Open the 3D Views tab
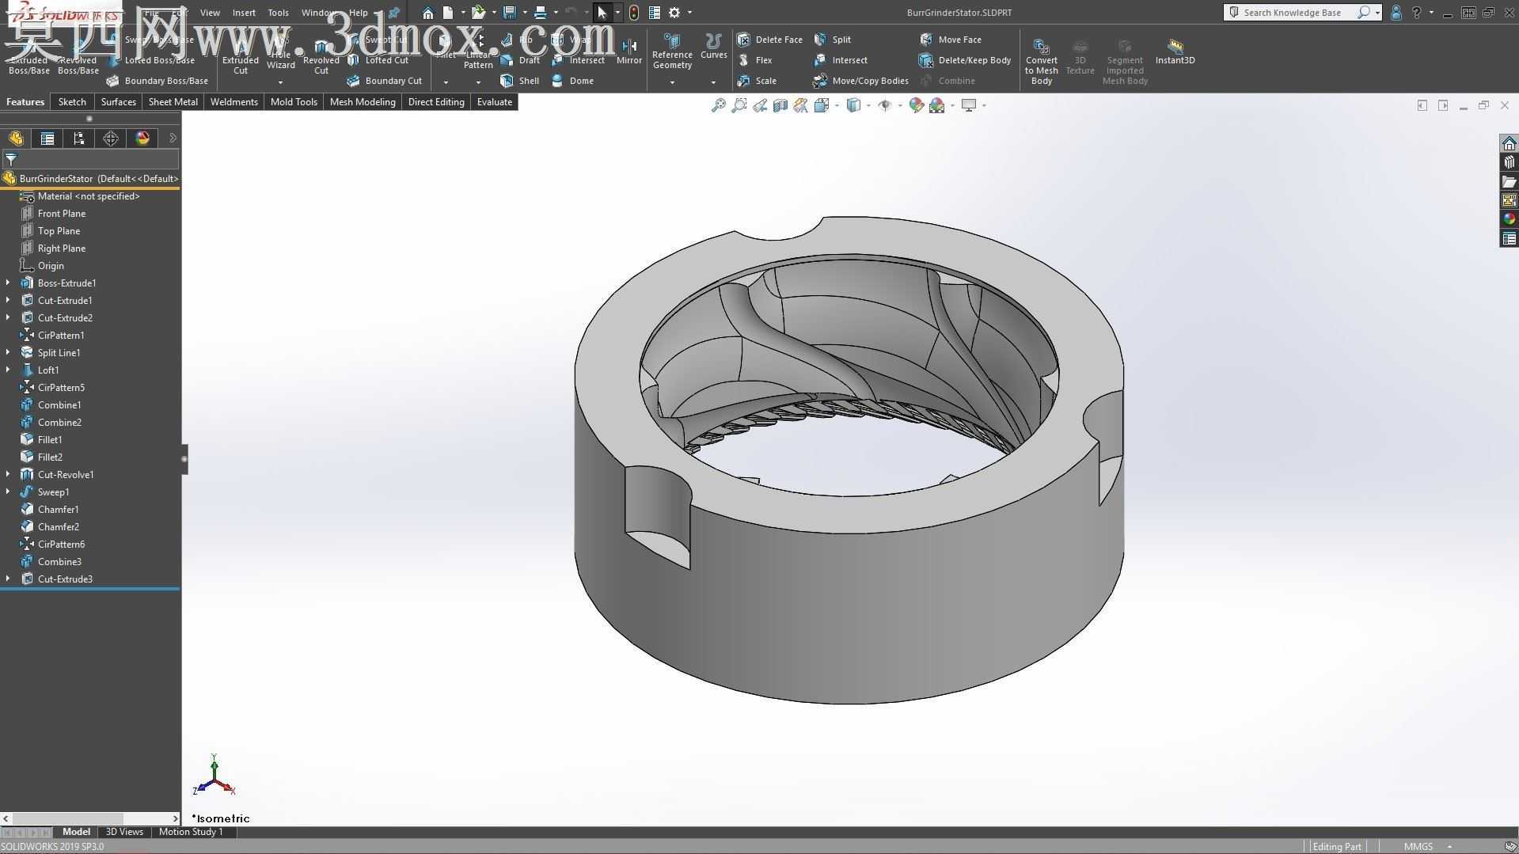 click(124, 832)
